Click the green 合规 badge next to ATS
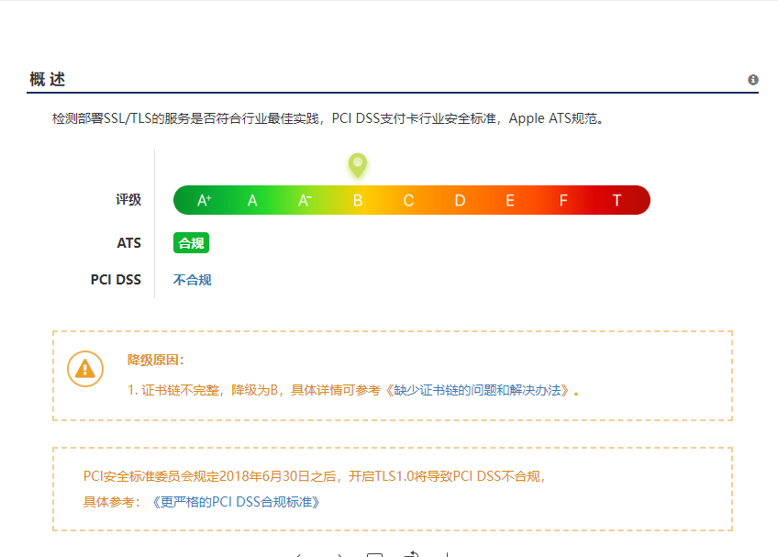This screenshot has height=557, width=778. coord(191,243)
